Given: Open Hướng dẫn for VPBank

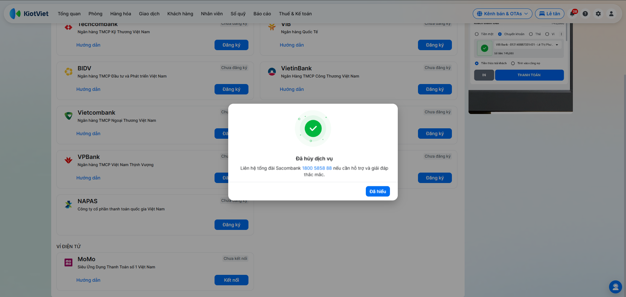Looking at the screenshot, I should (x=88, y=178).
